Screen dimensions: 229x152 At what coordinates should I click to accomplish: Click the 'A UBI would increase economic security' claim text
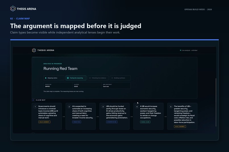[150, 112]
